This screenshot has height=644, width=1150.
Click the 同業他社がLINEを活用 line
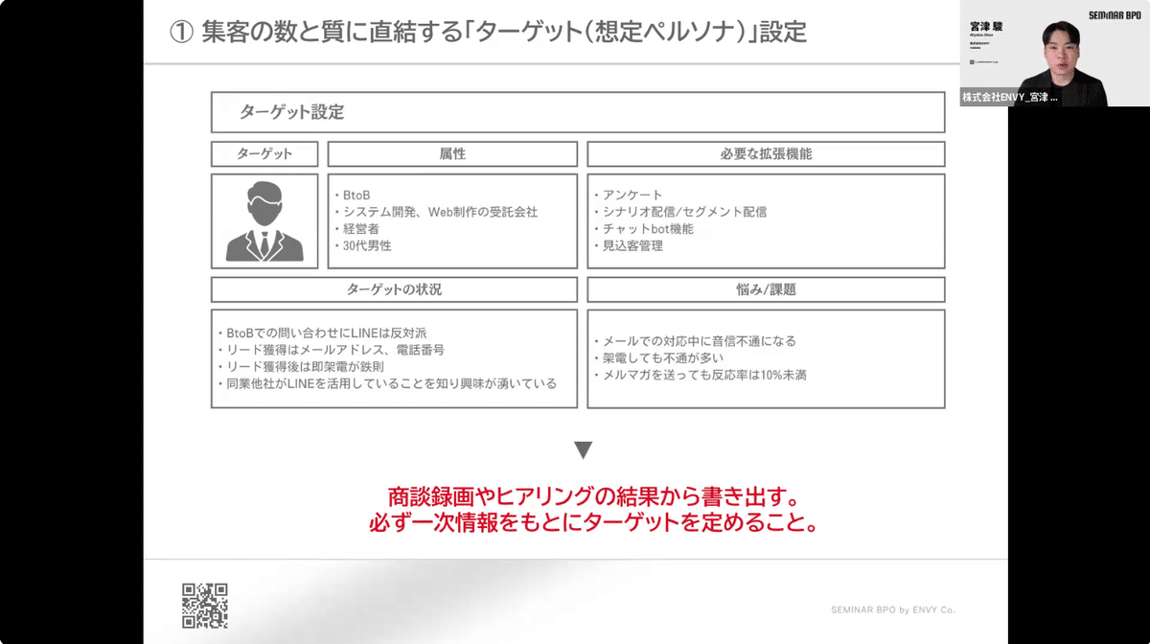pyautogui.click(x=387, y=383)
